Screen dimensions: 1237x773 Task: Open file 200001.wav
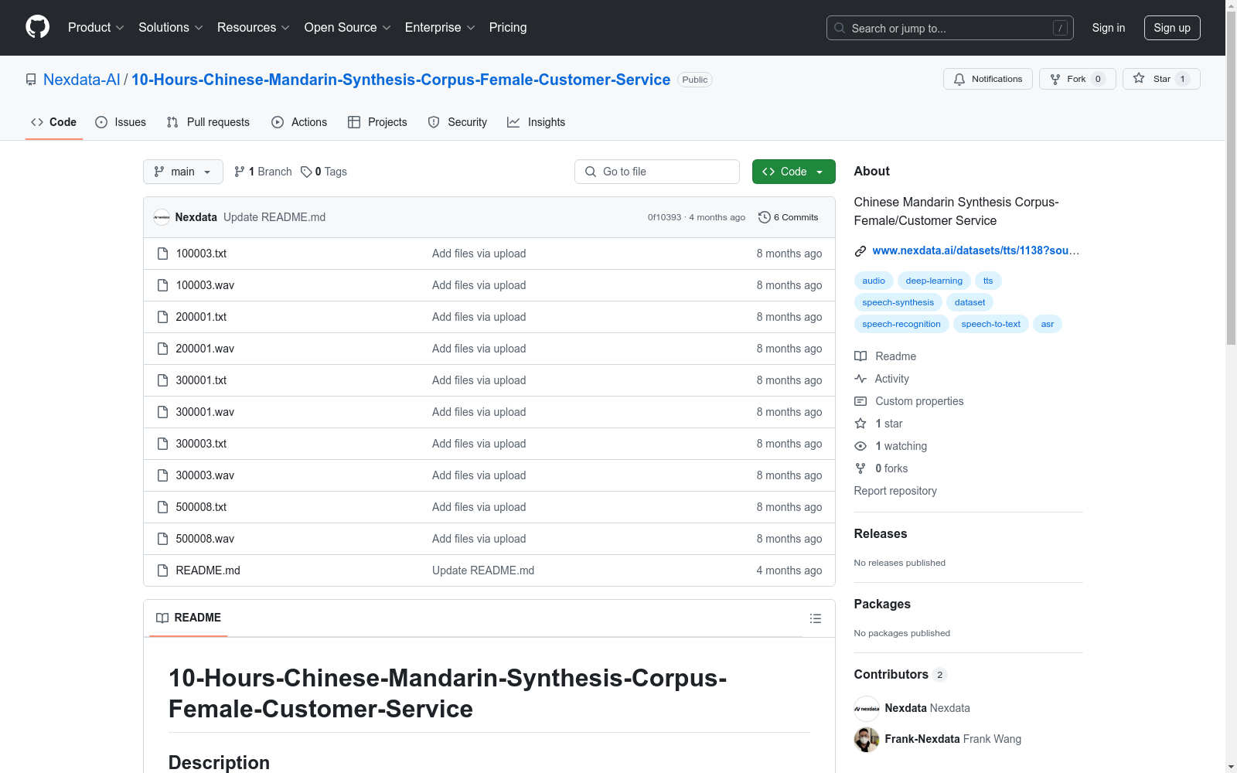tap(205, 349)
